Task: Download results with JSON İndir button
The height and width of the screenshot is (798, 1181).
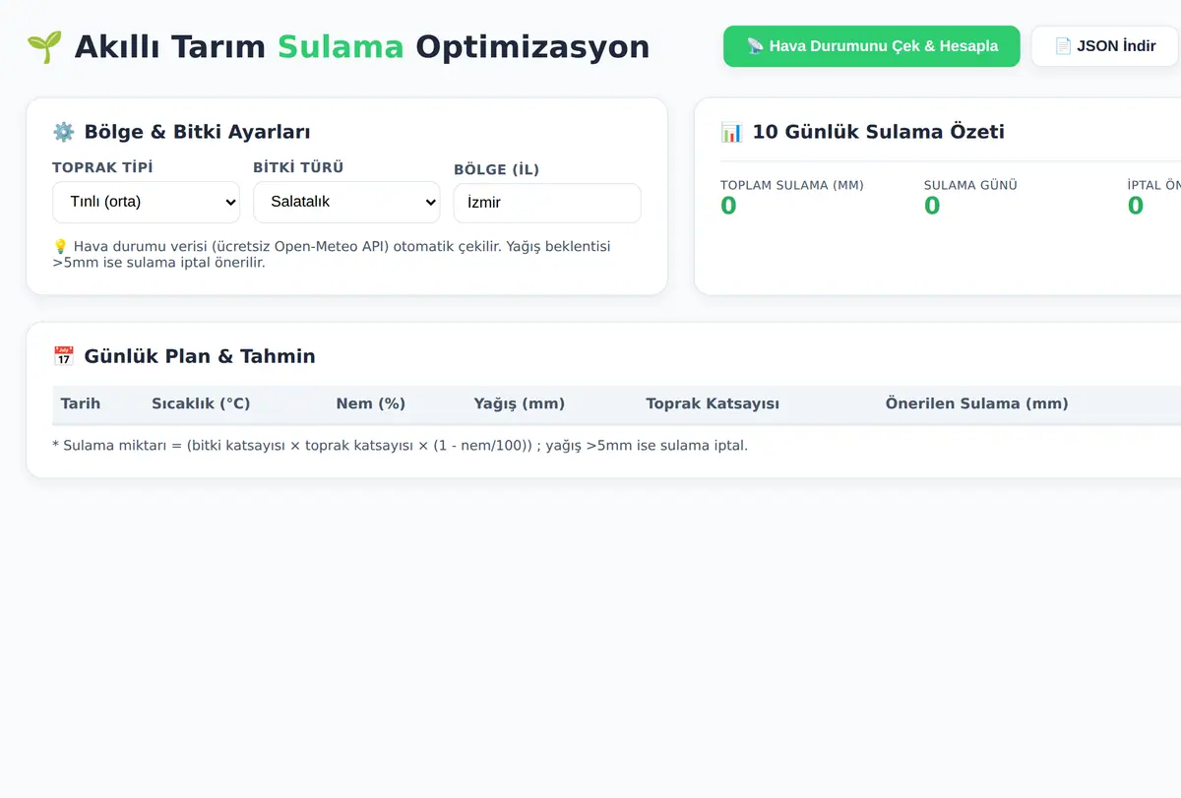Action: click(1104, 46)
